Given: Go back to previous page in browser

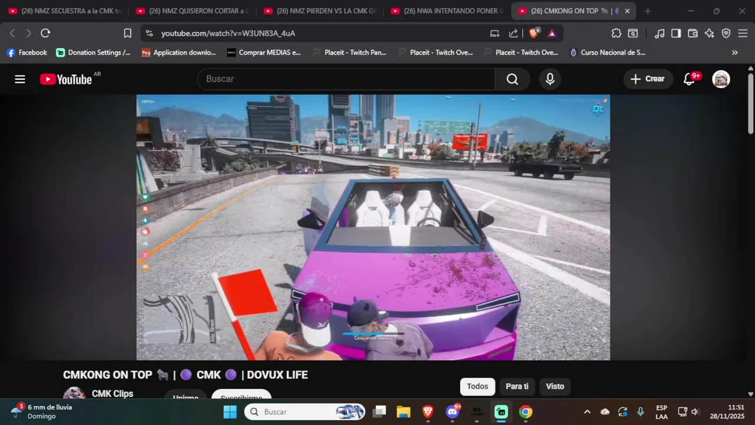Looking at the screenshot, I should click(x=12, y=33).
